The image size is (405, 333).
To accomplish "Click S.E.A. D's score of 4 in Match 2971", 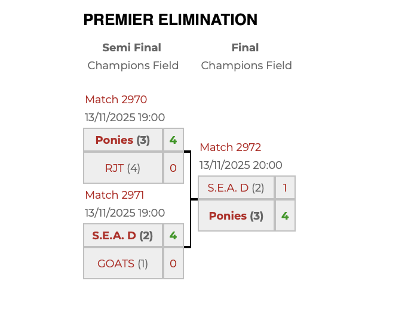I will (x=173, y=236).
